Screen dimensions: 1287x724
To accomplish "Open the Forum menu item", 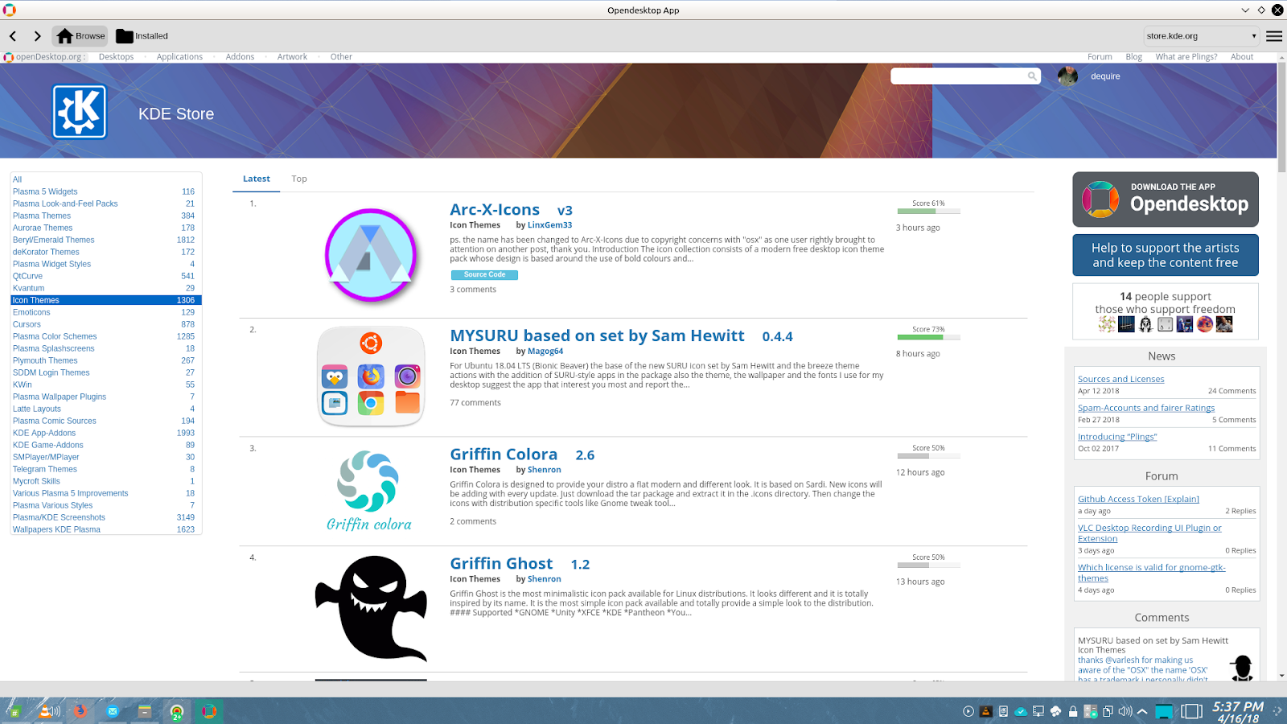I will (x=1099, y=56).
